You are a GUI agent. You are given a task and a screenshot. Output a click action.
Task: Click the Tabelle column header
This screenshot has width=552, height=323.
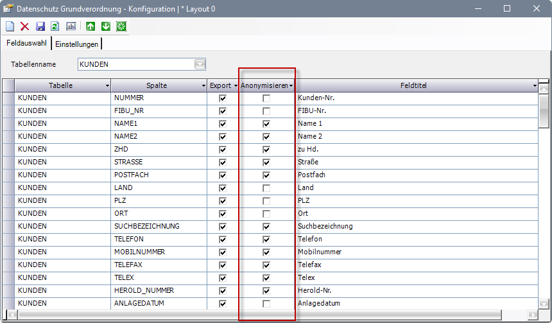(x=60, y=85)
